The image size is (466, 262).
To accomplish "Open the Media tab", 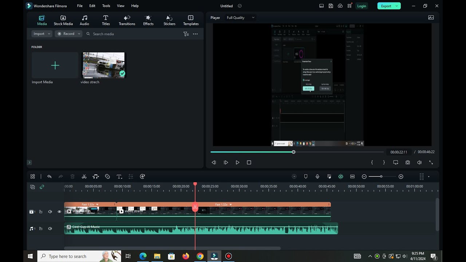I will pos(42,20).
